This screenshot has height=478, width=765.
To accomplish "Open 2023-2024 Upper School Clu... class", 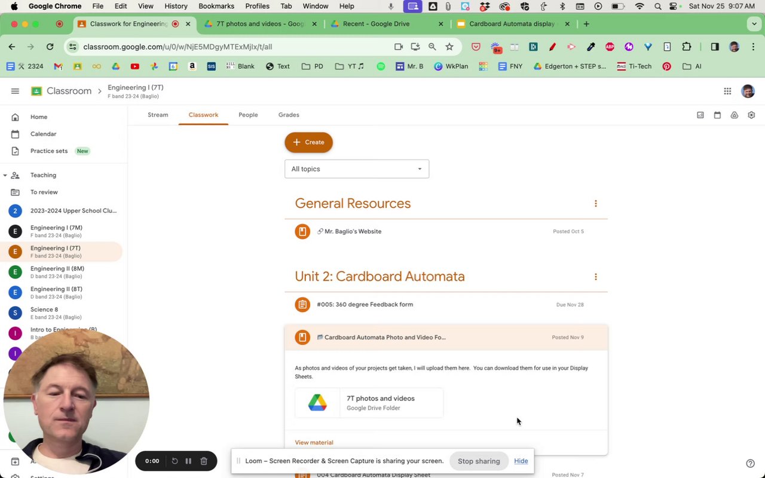I will (x=62, y=211).
